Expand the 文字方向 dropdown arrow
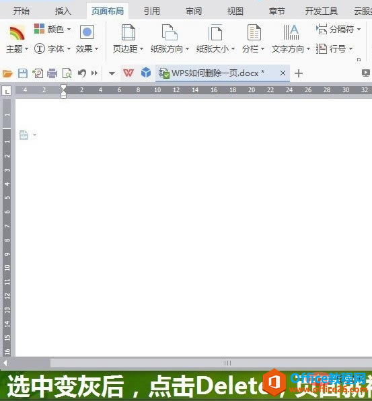 click(x=308, y=48)
